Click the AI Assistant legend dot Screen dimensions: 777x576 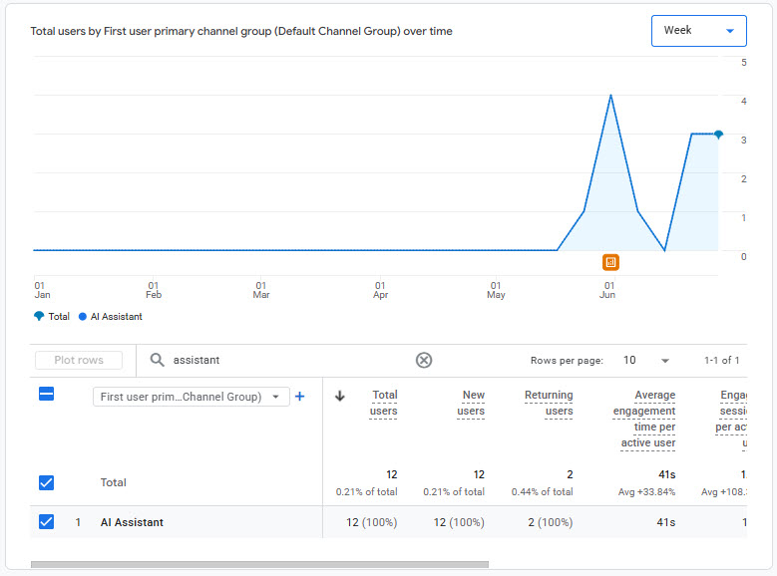pos(83,317)
